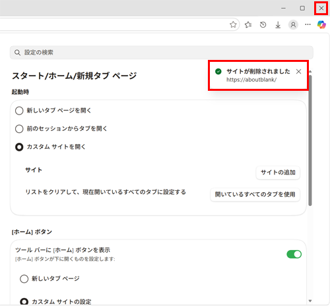Image resolution: width=330 pixels, height=306 pixels.
Task: Click the リストをクリアして description text
Action: pos(106,192)
